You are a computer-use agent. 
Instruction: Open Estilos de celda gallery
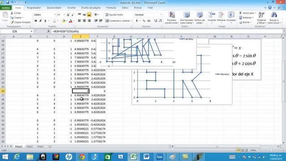click(x=200, y=18)
